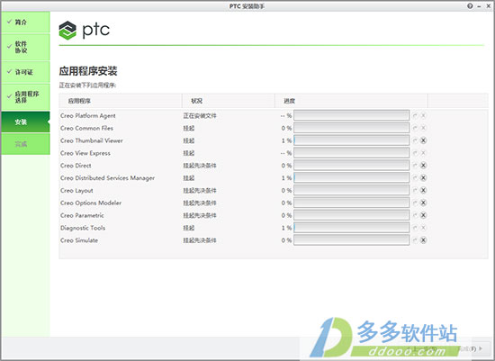Click the greyed cancel icon for Creo Common Files
This screenshot has height=361, width=495.
pos(423,128)
